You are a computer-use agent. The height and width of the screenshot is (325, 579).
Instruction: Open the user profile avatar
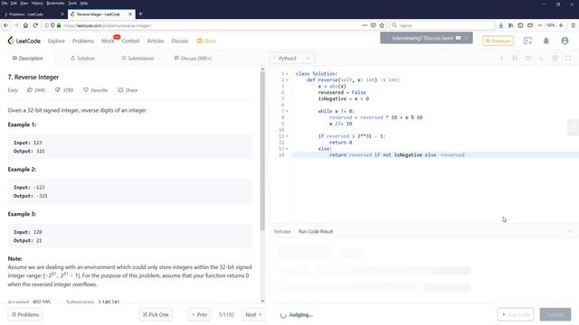tap(565, 41)
